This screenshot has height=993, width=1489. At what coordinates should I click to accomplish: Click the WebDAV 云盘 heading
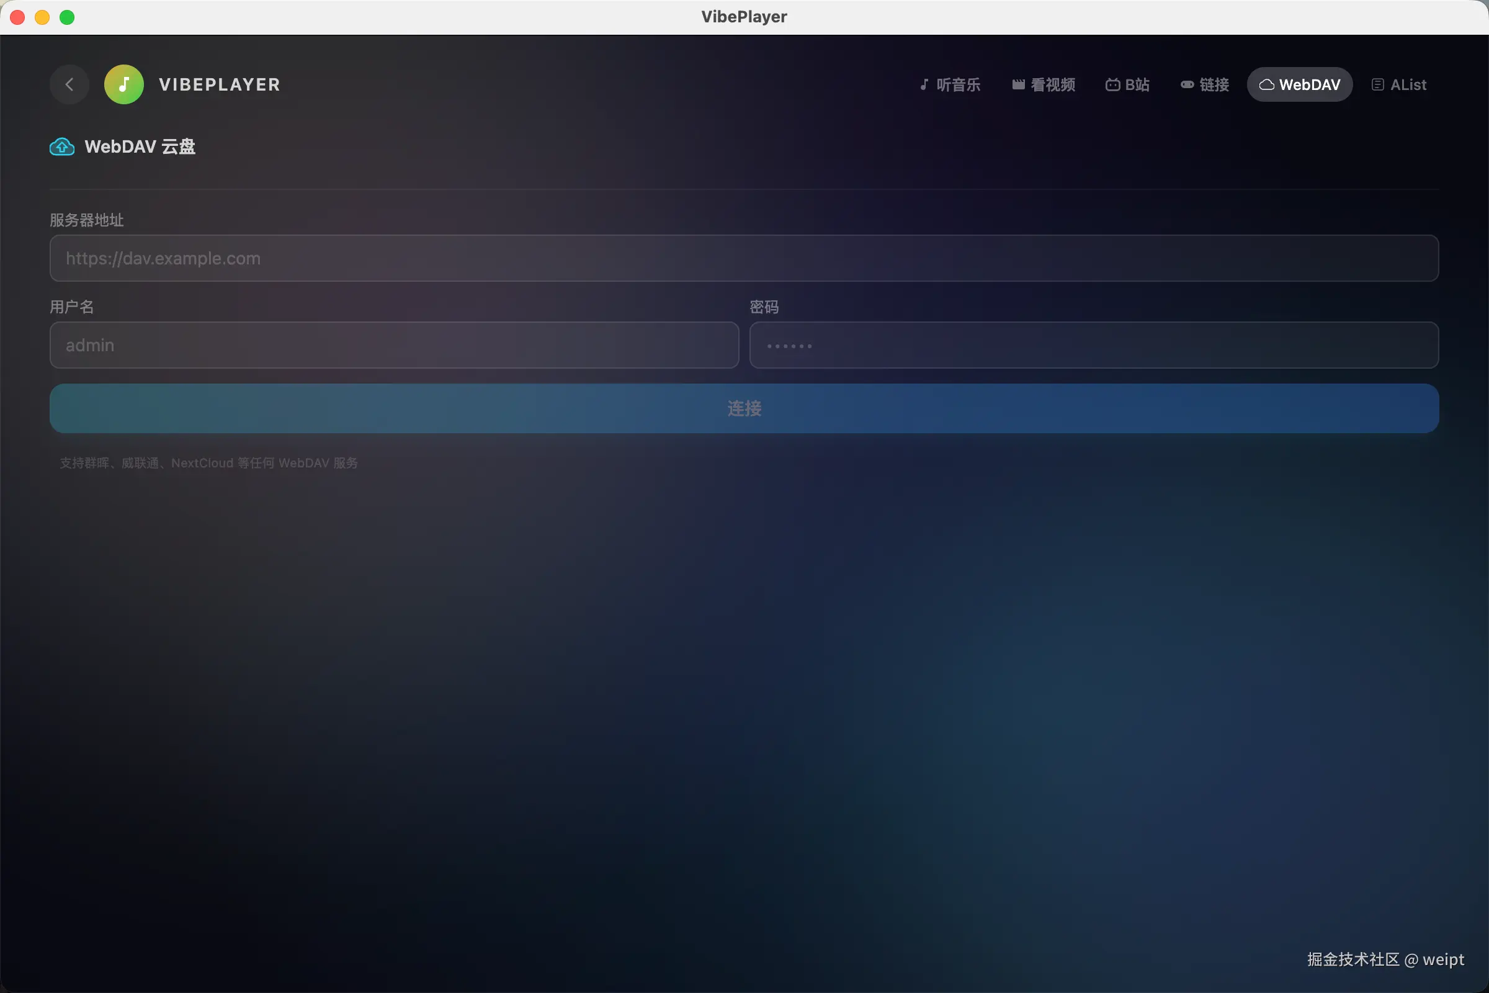point(140,147)
